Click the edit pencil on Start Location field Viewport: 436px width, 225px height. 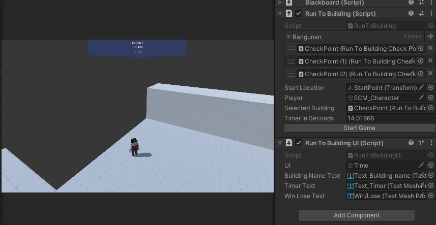pyautogui.click(x=421, y=88)
